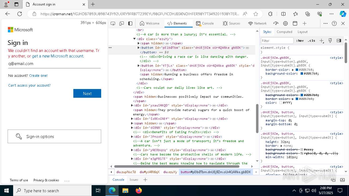This screenshot has width=349, height=196.
Task: Click get a new Microsoft account link
Action: coord(58,56)
